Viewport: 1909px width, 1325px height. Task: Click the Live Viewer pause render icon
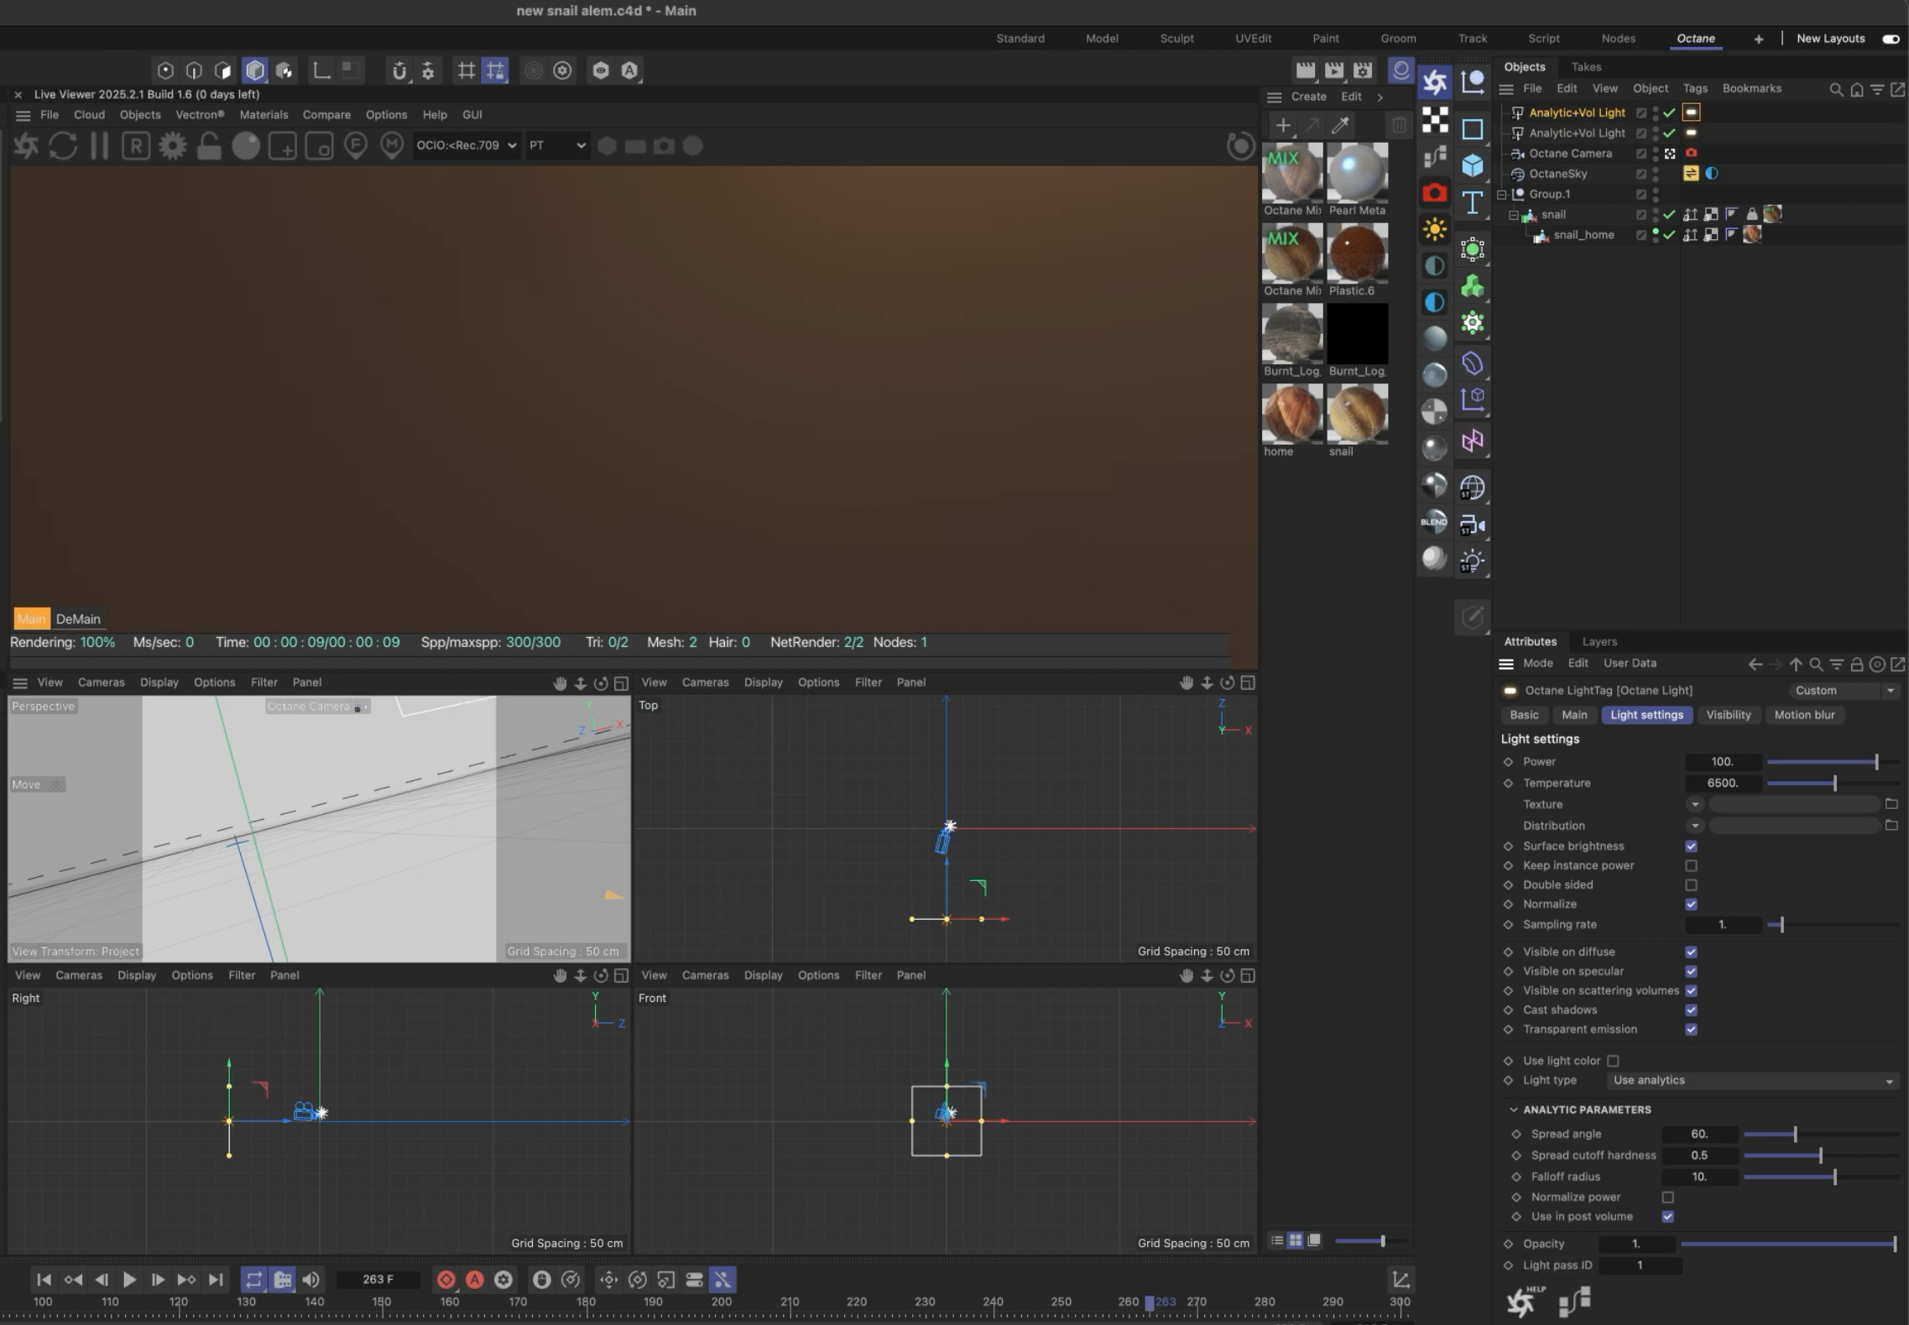[99, 146]
